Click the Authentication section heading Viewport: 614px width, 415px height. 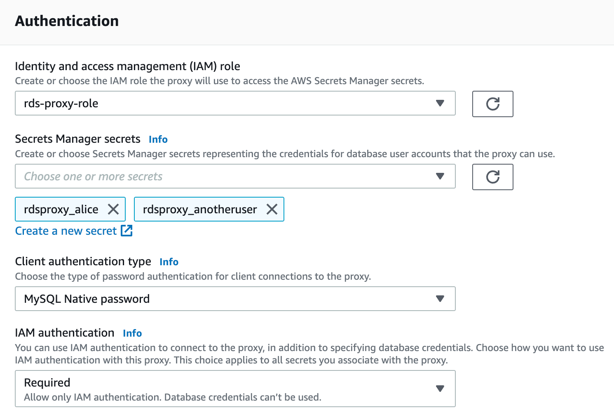point(67,21)
